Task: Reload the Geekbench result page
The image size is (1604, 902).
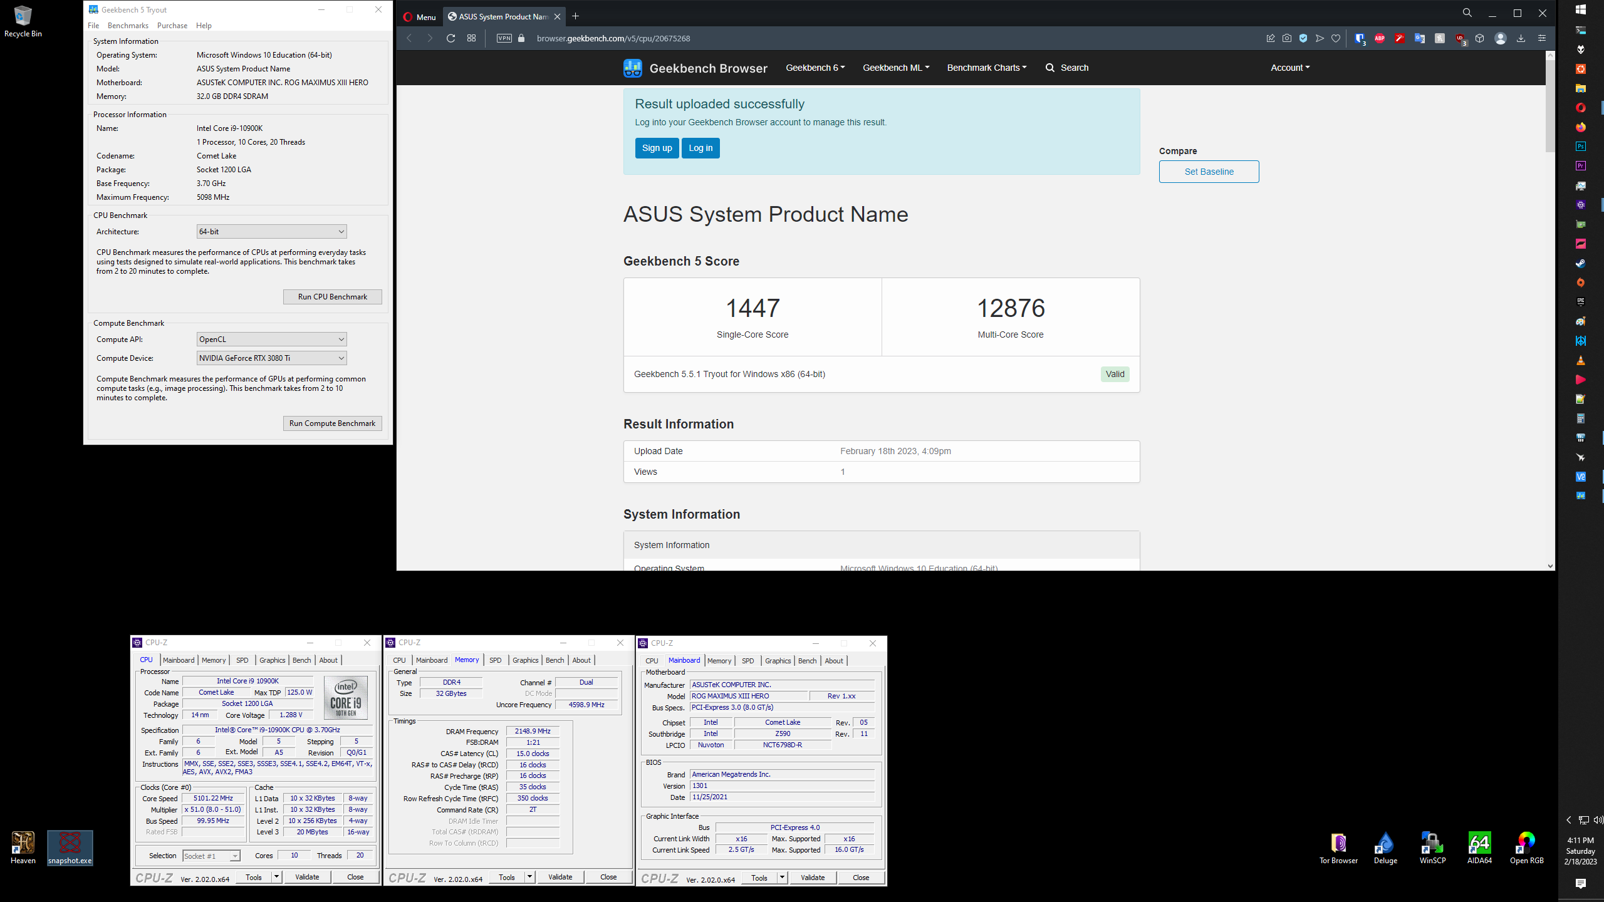Action: [x=450, y=38]
